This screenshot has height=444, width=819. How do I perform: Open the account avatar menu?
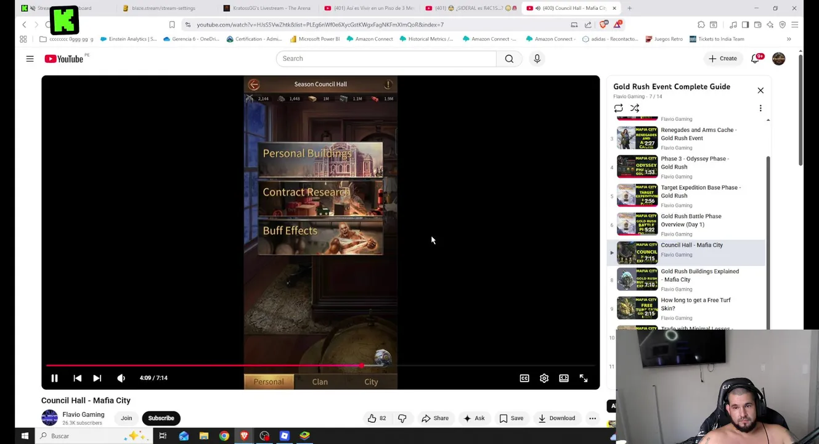[x=778, y=59]
